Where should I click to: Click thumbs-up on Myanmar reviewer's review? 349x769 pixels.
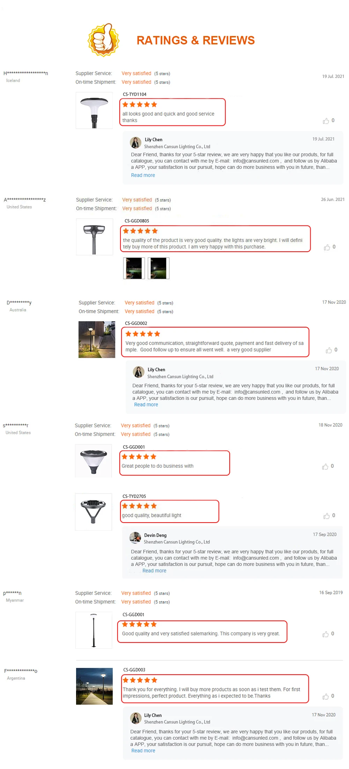pyautogui.click(x=325, y=634)
